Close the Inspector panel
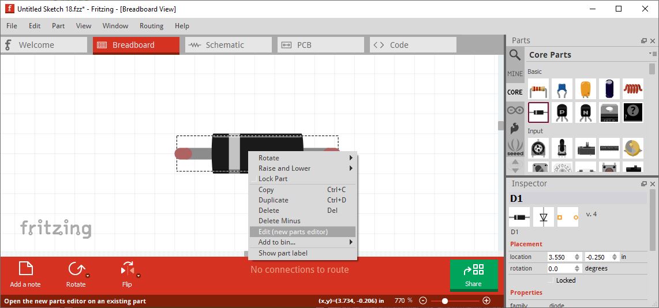This screenshot has width=659, height=308. [653, 183]
